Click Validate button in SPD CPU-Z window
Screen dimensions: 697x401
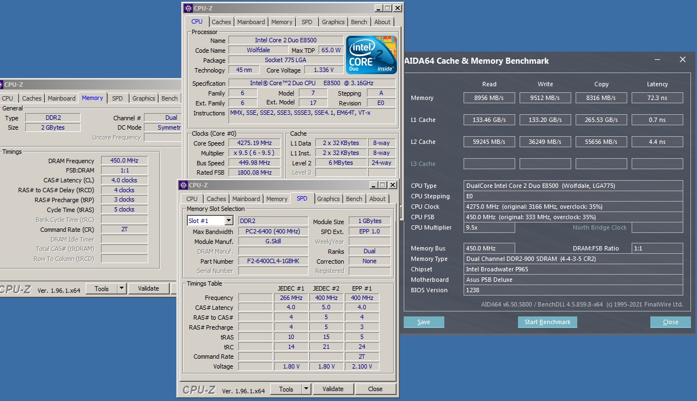click(333, 389)
